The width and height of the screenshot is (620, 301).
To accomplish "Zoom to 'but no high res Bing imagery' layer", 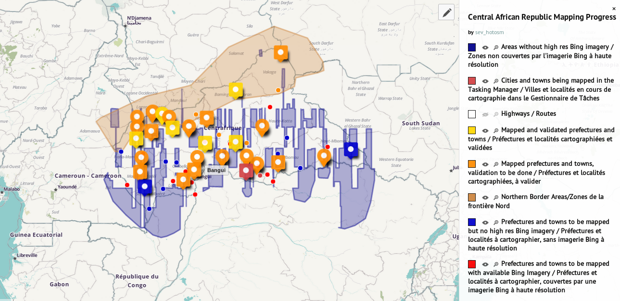I will click(x=496, y=223).
